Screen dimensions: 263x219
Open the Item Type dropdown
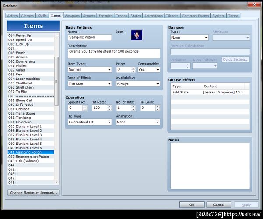point(90,69)
